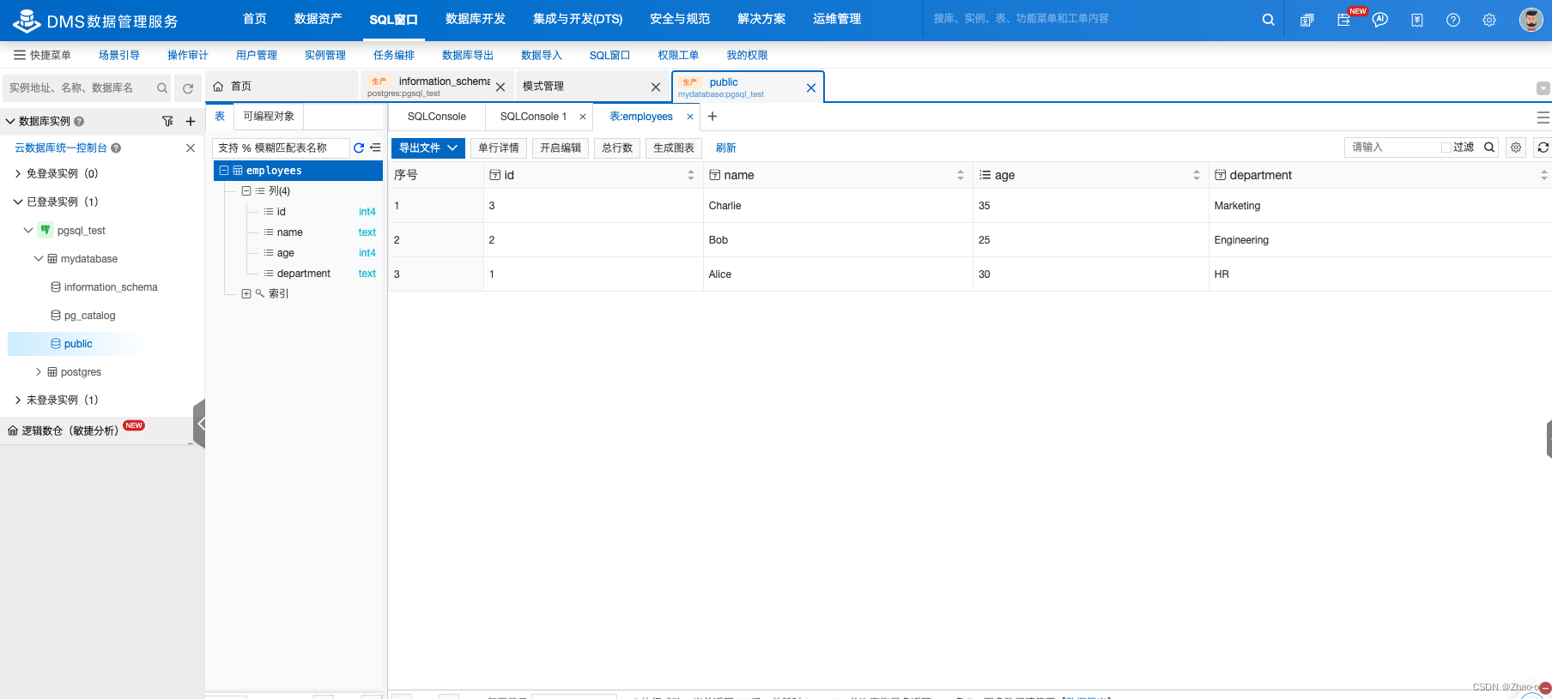Filter database instances with funnel icon
The image size is (1552, 699).
[167, 122]
